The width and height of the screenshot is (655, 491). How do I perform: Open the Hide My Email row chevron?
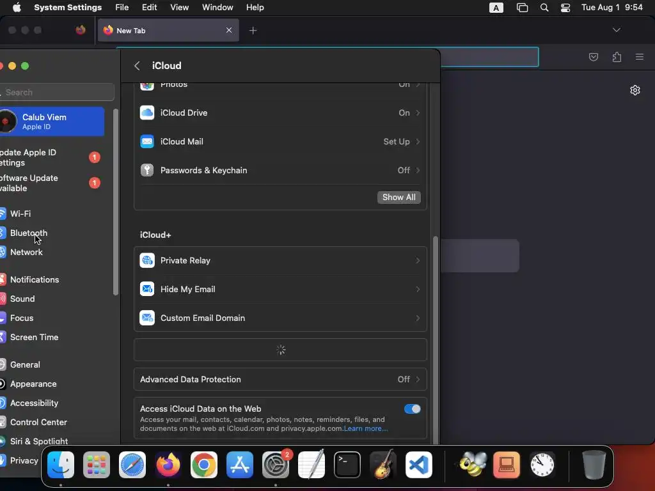(x=418, y=290)
